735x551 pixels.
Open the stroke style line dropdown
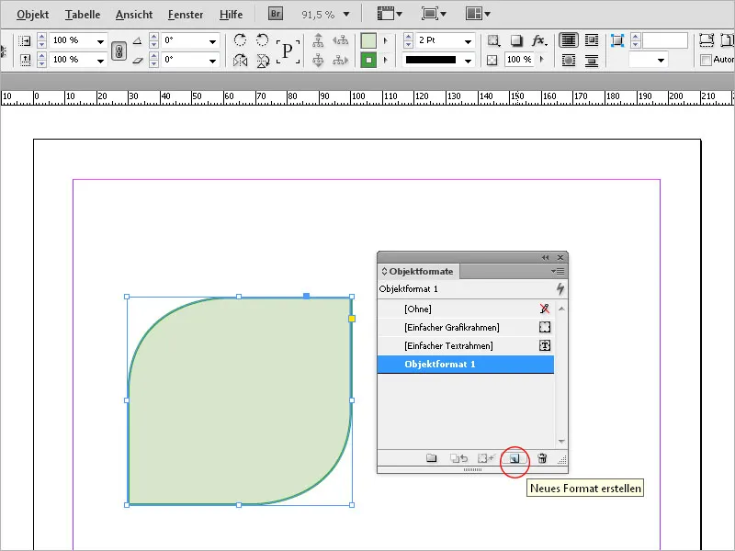(468, 61)
